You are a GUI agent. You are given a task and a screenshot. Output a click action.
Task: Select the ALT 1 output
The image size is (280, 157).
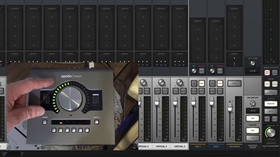(271, 111)
